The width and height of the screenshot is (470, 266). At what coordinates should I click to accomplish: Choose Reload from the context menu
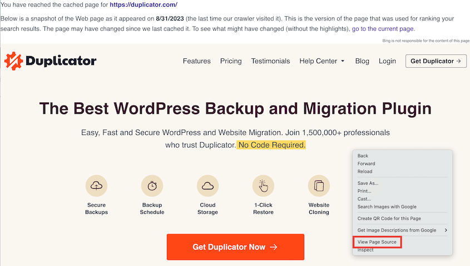(x=365, y=172)
